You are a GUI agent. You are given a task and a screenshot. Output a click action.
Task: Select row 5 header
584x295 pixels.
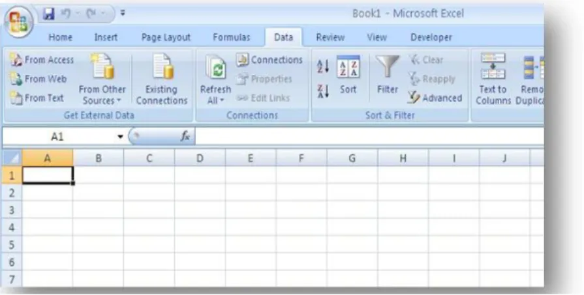pyautogui.click(x=12, y=244)
